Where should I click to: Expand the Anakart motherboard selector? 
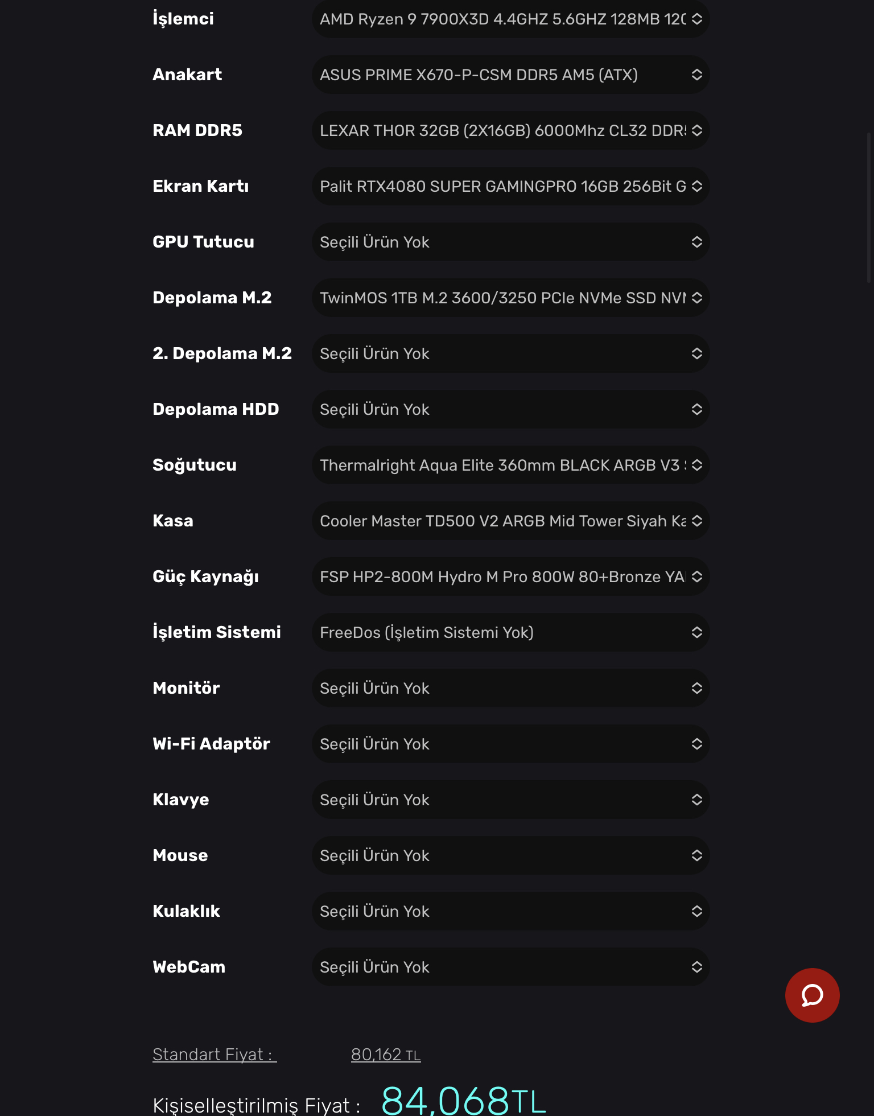[x=510, y=75]
